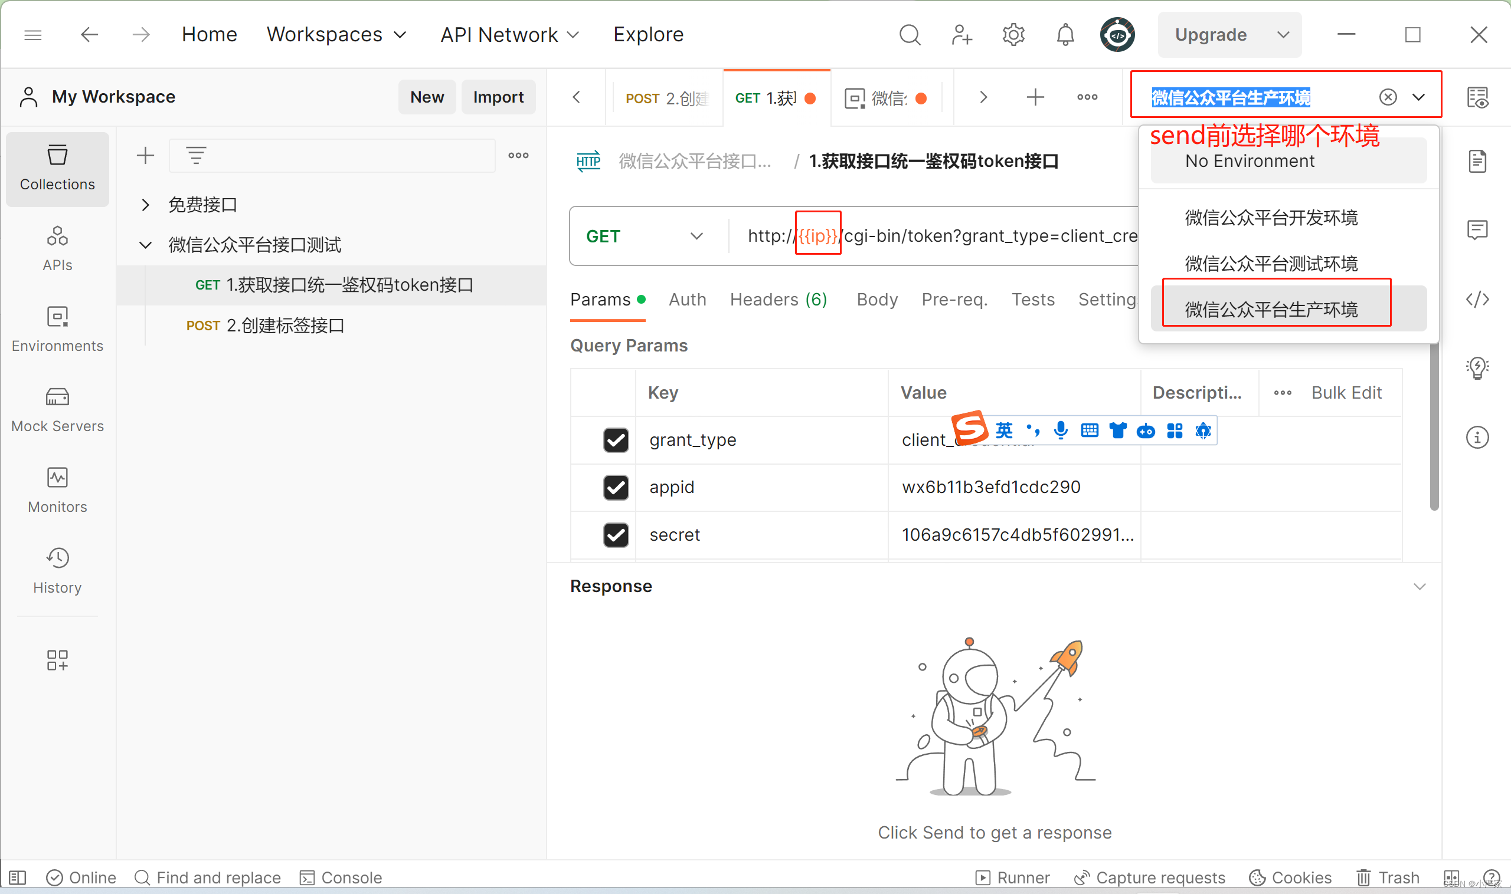
Task: Collapse the Response panel chevron
Action: 1420,587
